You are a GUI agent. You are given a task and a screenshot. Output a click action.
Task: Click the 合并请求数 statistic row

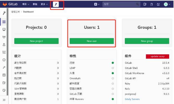[36, 73]
